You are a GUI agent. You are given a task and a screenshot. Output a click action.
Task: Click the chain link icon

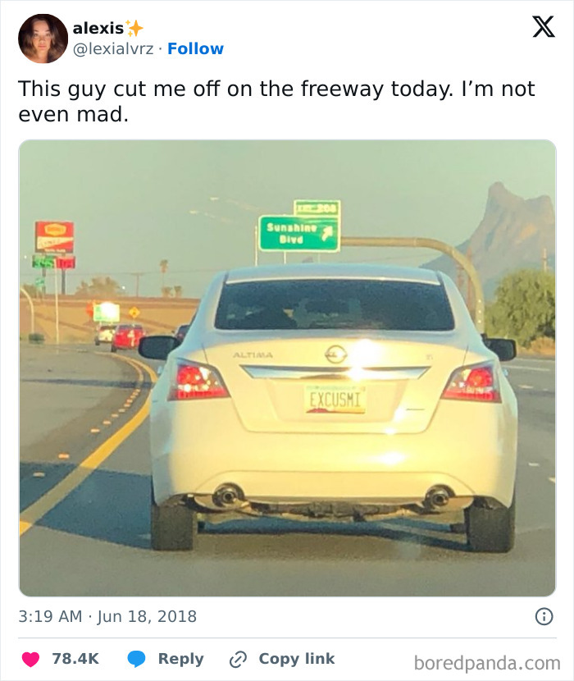click(238, 659)
